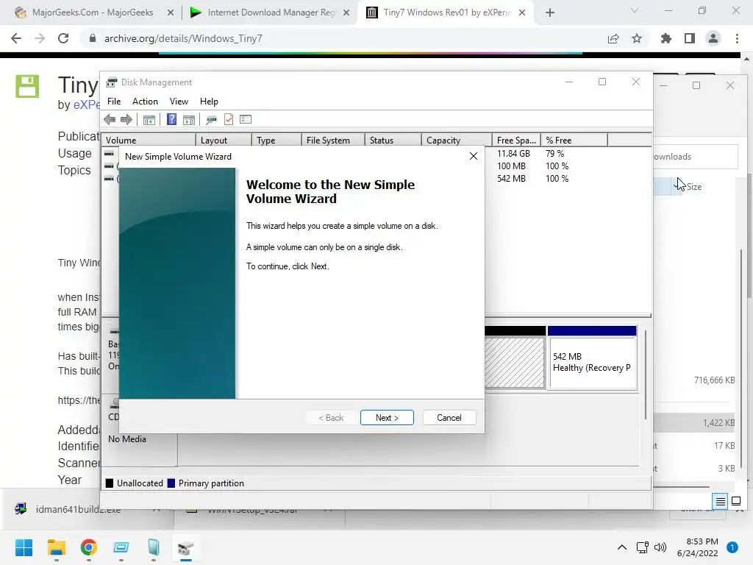Show hidden system tray icons chevron

(622, 547)
